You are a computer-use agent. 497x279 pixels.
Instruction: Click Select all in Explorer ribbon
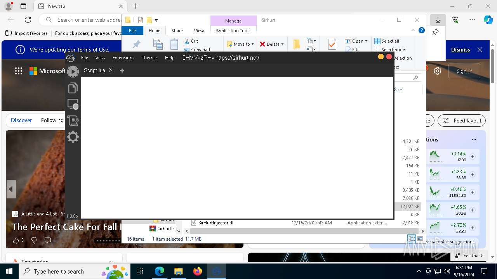pos(387,41)
